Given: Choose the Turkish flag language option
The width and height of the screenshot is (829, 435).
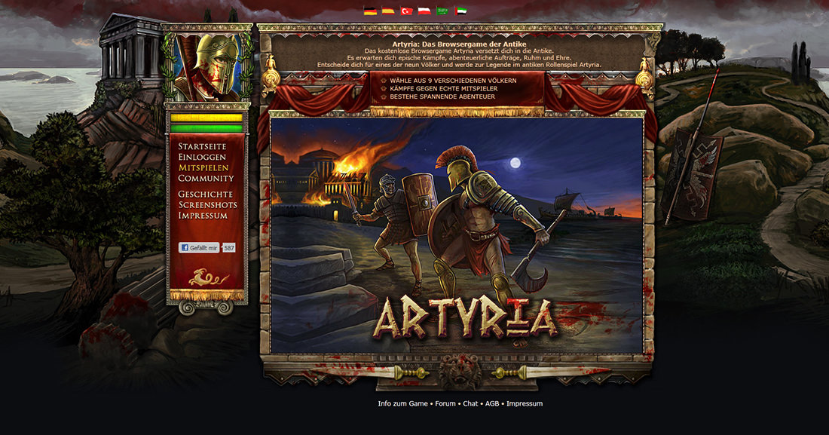Looking at the screenshot, I should [x=406, y=11].
